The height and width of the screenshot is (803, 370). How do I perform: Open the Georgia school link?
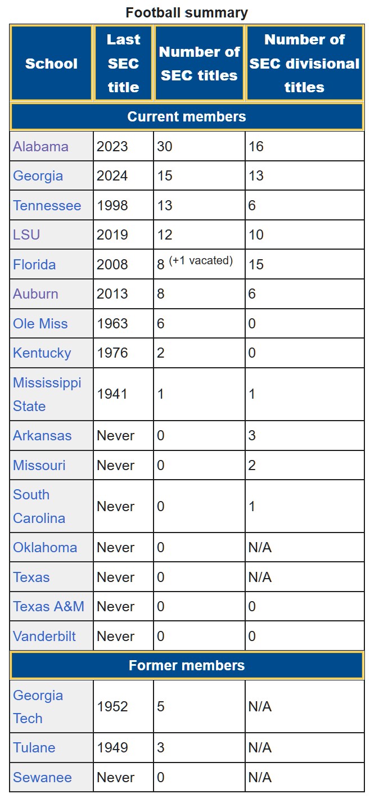(38, 176)
